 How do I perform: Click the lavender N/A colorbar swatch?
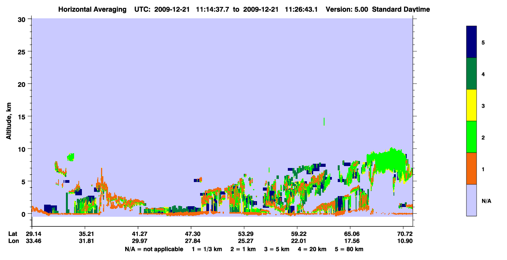tap(472, 200)
